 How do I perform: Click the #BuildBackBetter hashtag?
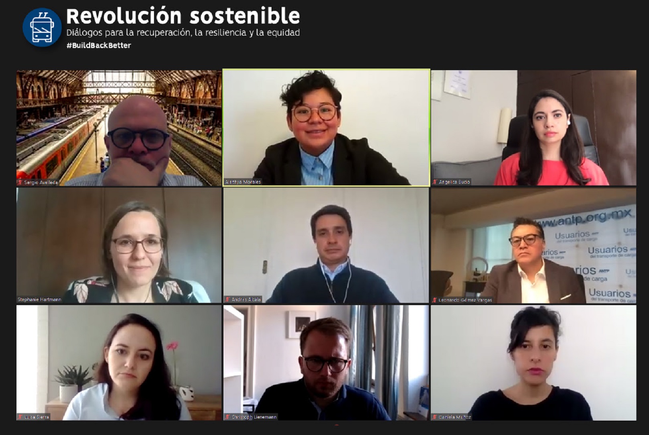99,45
